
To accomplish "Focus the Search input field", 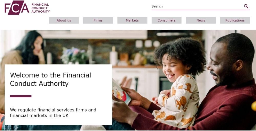I will point(197,6).
